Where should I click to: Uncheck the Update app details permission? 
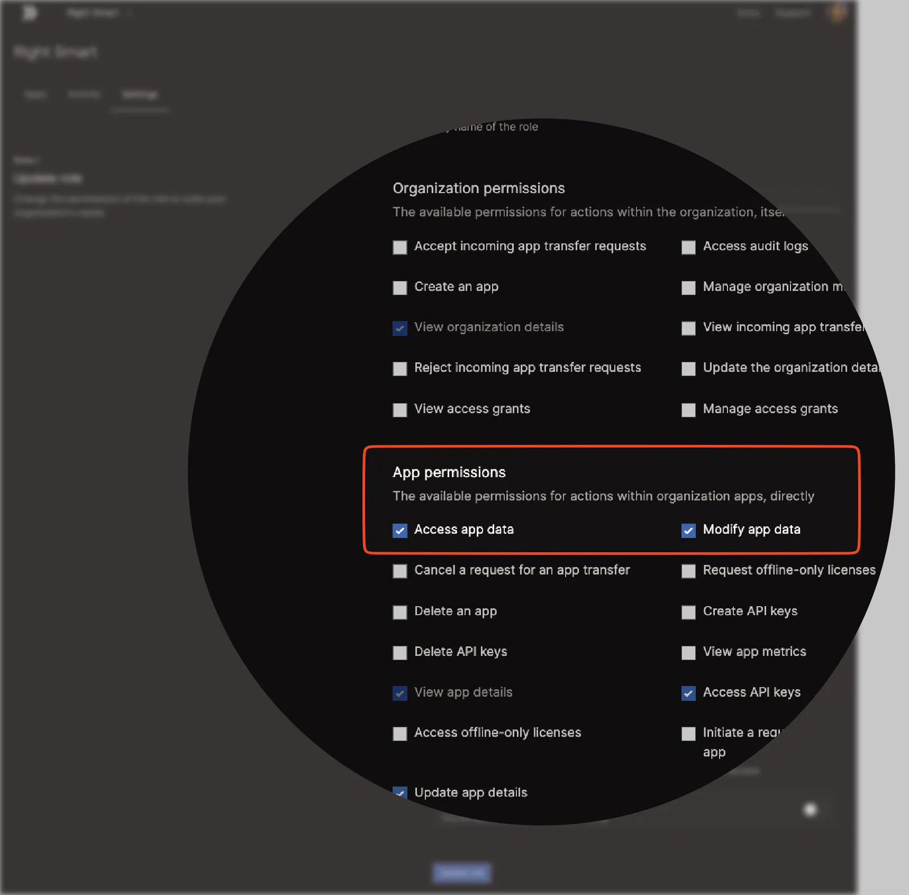point(400,793)
